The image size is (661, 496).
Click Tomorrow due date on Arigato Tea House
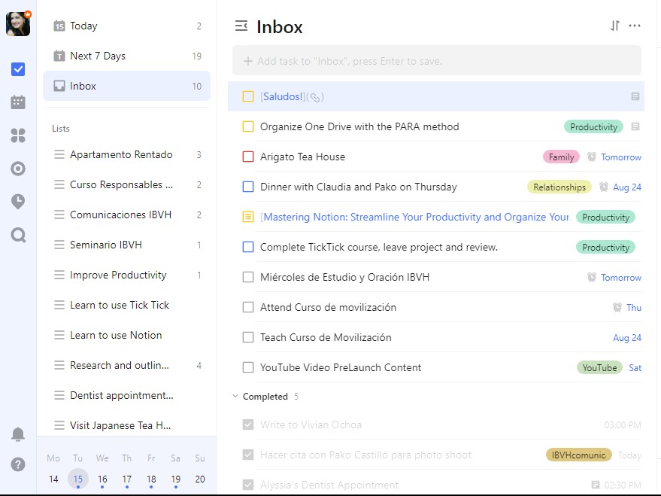[621, 157]
